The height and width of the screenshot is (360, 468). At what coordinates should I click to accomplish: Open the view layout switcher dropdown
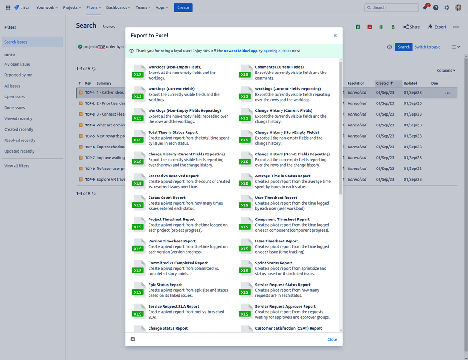pyautogui.click(x=455, y=47)
